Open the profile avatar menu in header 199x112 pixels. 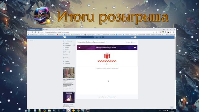(135, 37)
